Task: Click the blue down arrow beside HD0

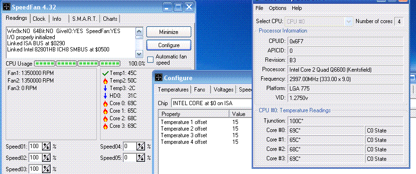Action: 105,96
